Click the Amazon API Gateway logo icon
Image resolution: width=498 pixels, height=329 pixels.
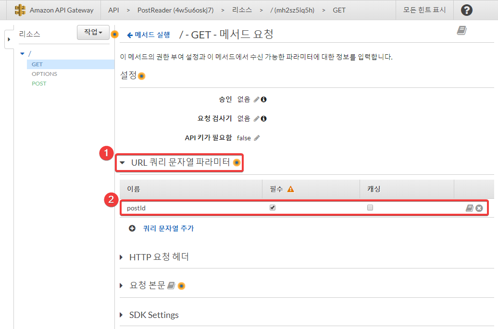tap(20, 10)
